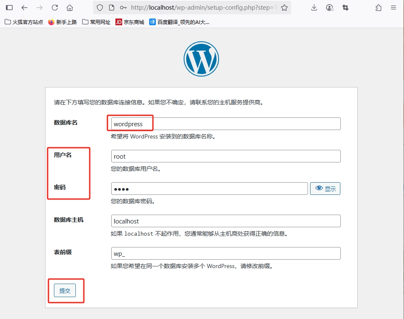The height and width of the screenshot is (319, 404).
Task: Click the 数据库主机 localhost field
Action: click(x=226, y=221)
